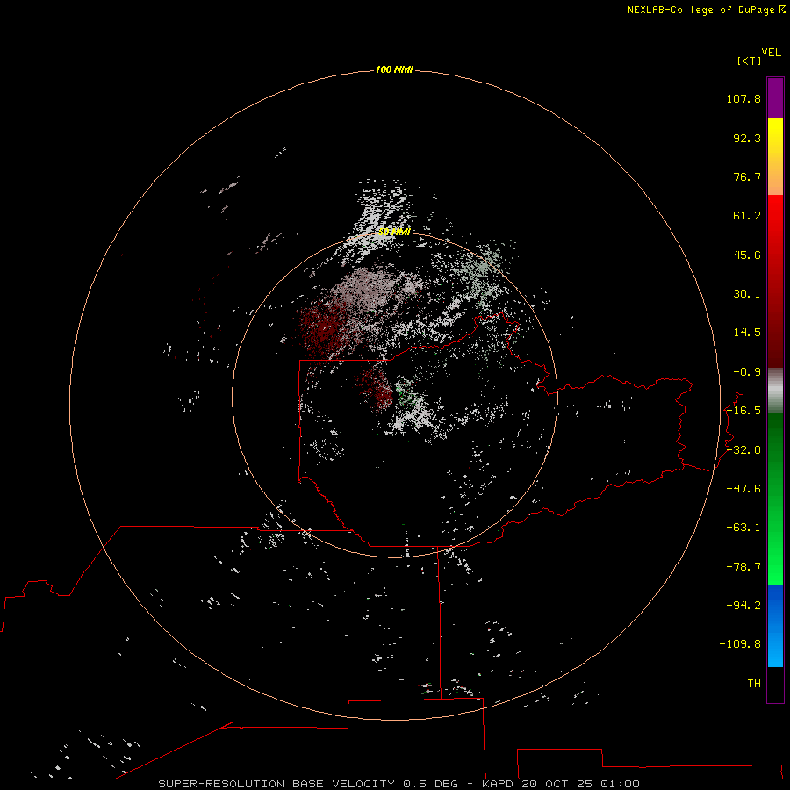The image size is (790, 790).
Task: Click the 107.8 legend value
Action: tap(743, 98)
